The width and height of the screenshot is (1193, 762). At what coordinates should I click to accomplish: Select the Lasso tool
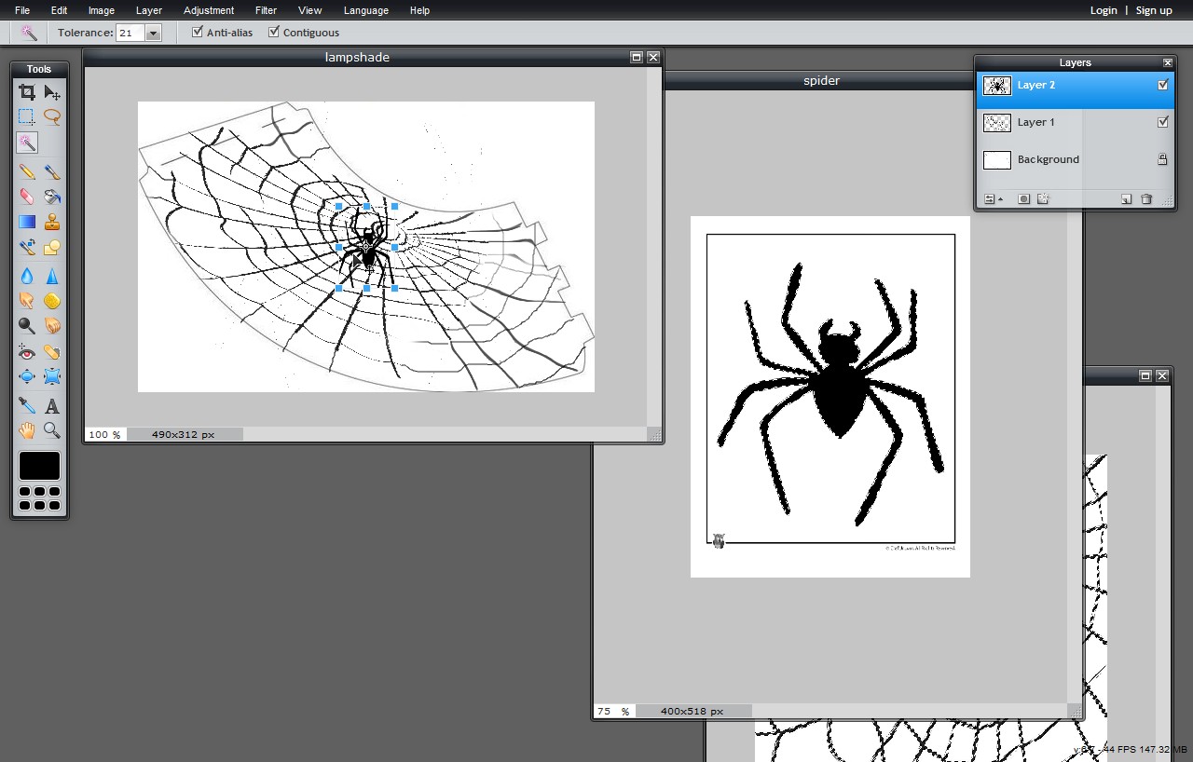click(x=52, y=117)
